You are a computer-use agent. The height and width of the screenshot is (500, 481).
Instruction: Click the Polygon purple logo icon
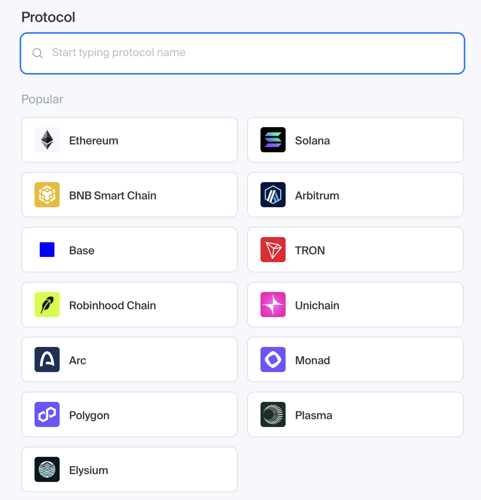[x=47, y=414]
